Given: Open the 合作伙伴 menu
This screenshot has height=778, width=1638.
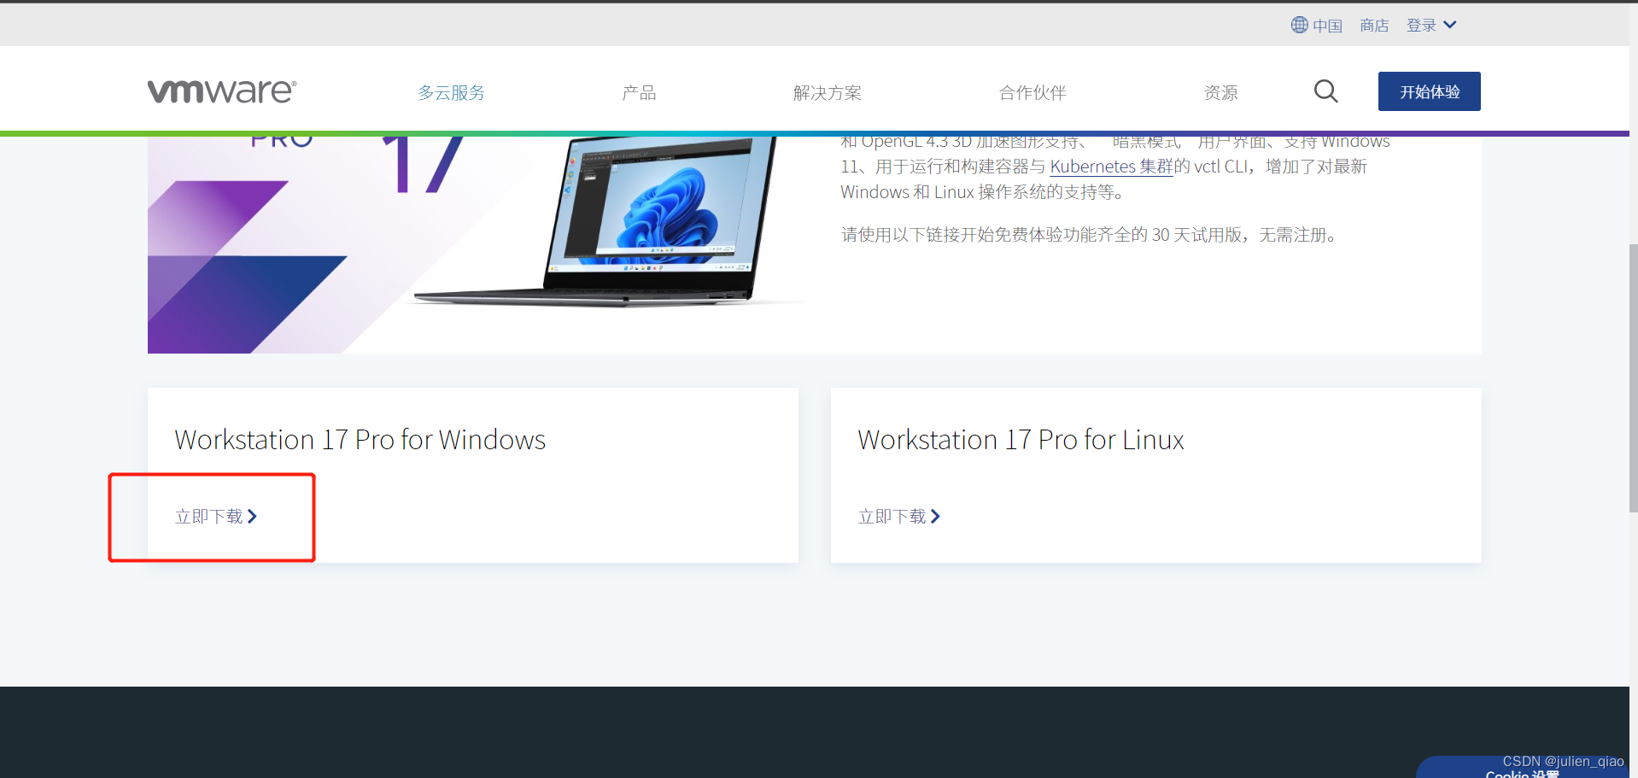Looking at the screenshot, I should click(1033, 92).
